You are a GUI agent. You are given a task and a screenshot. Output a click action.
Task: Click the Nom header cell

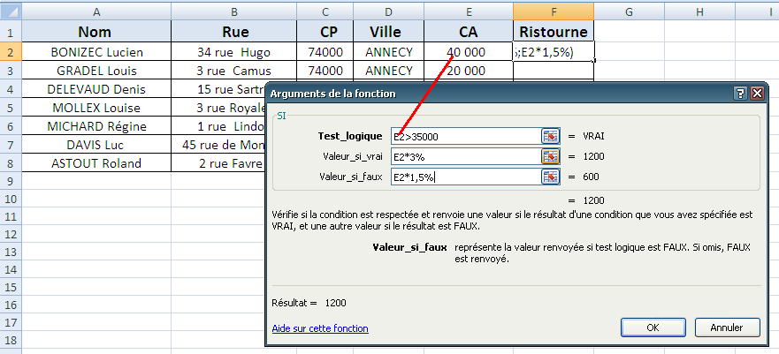(96, 32)
